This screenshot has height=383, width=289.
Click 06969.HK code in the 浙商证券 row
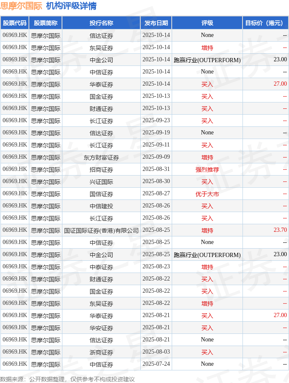(x=15, y=352)
